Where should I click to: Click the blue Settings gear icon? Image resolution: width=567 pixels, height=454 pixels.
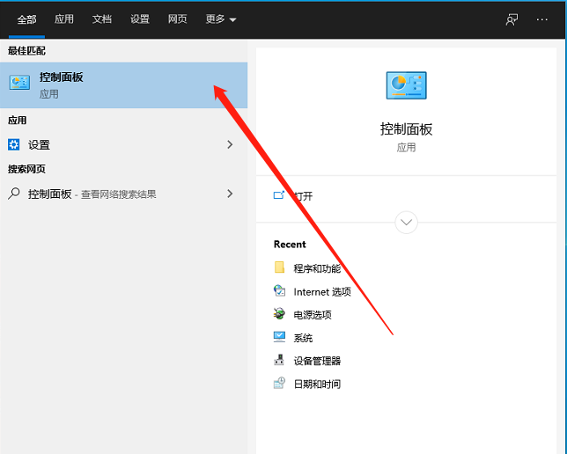[14, 144]
